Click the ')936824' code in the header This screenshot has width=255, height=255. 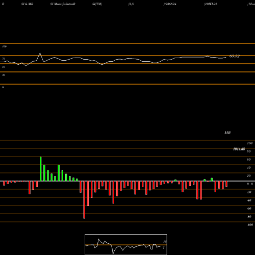(170, 4)
